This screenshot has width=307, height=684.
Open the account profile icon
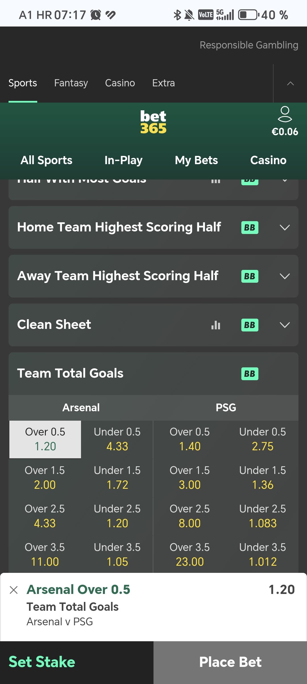285,115
